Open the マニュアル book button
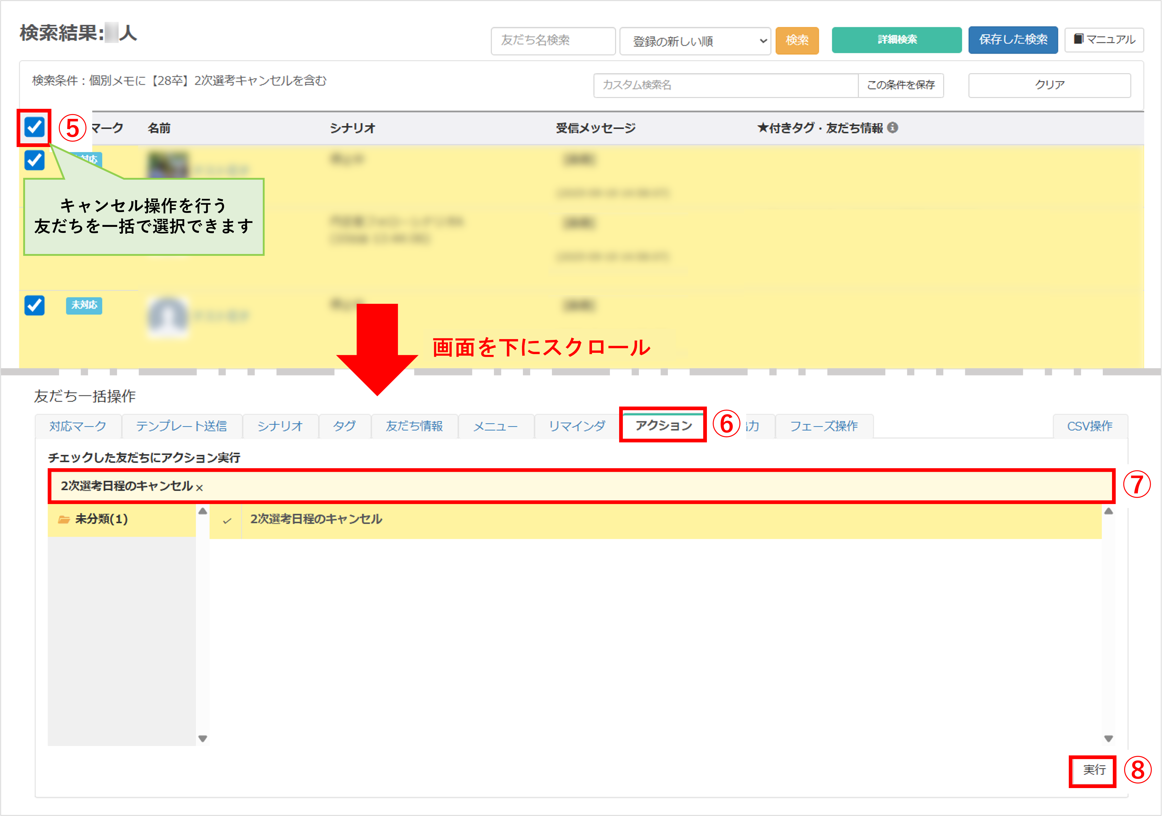This screenshot has width=1170, height=816. click(x=1104, y=40)
